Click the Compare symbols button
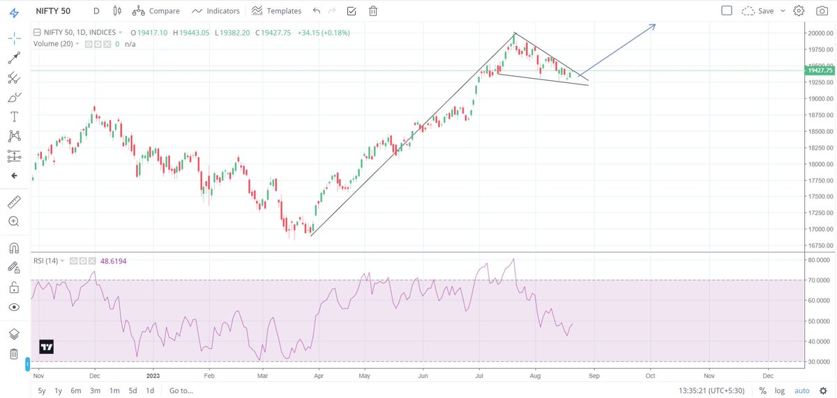 (156, 11)
